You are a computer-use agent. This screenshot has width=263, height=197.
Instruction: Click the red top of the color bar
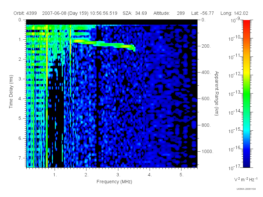coord(246,23)
